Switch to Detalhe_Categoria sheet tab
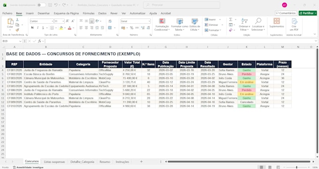Image resolution: width=319 pixels, height=169 pixels. [82, 162]
